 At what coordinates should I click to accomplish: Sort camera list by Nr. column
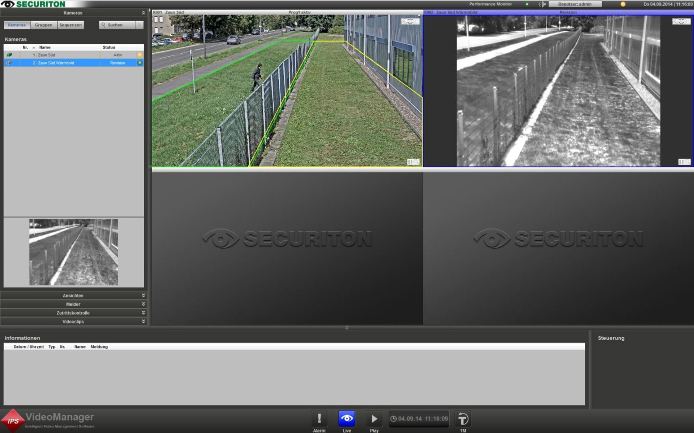point(28,47)
